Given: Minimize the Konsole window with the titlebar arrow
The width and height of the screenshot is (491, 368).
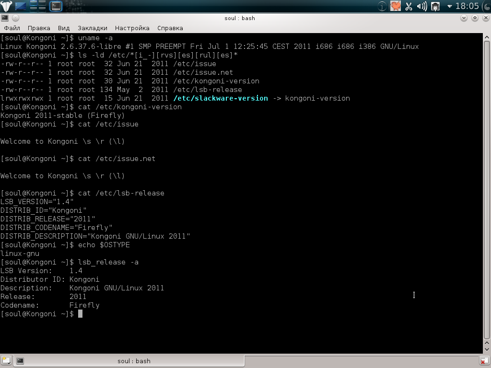Looking at the screenshot, I should tap(464, 18).
